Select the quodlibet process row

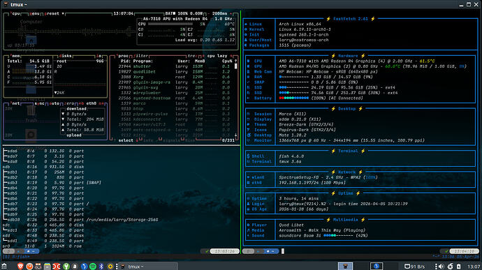point(175,72)
